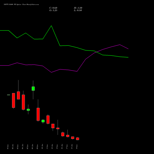Select the green candlestick above 10 Jan

pos(43,121)
